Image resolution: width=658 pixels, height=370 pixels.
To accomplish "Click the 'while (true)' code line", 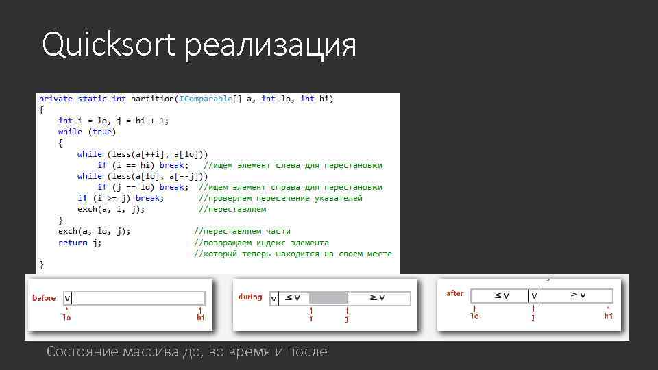I will pos(87,132).
